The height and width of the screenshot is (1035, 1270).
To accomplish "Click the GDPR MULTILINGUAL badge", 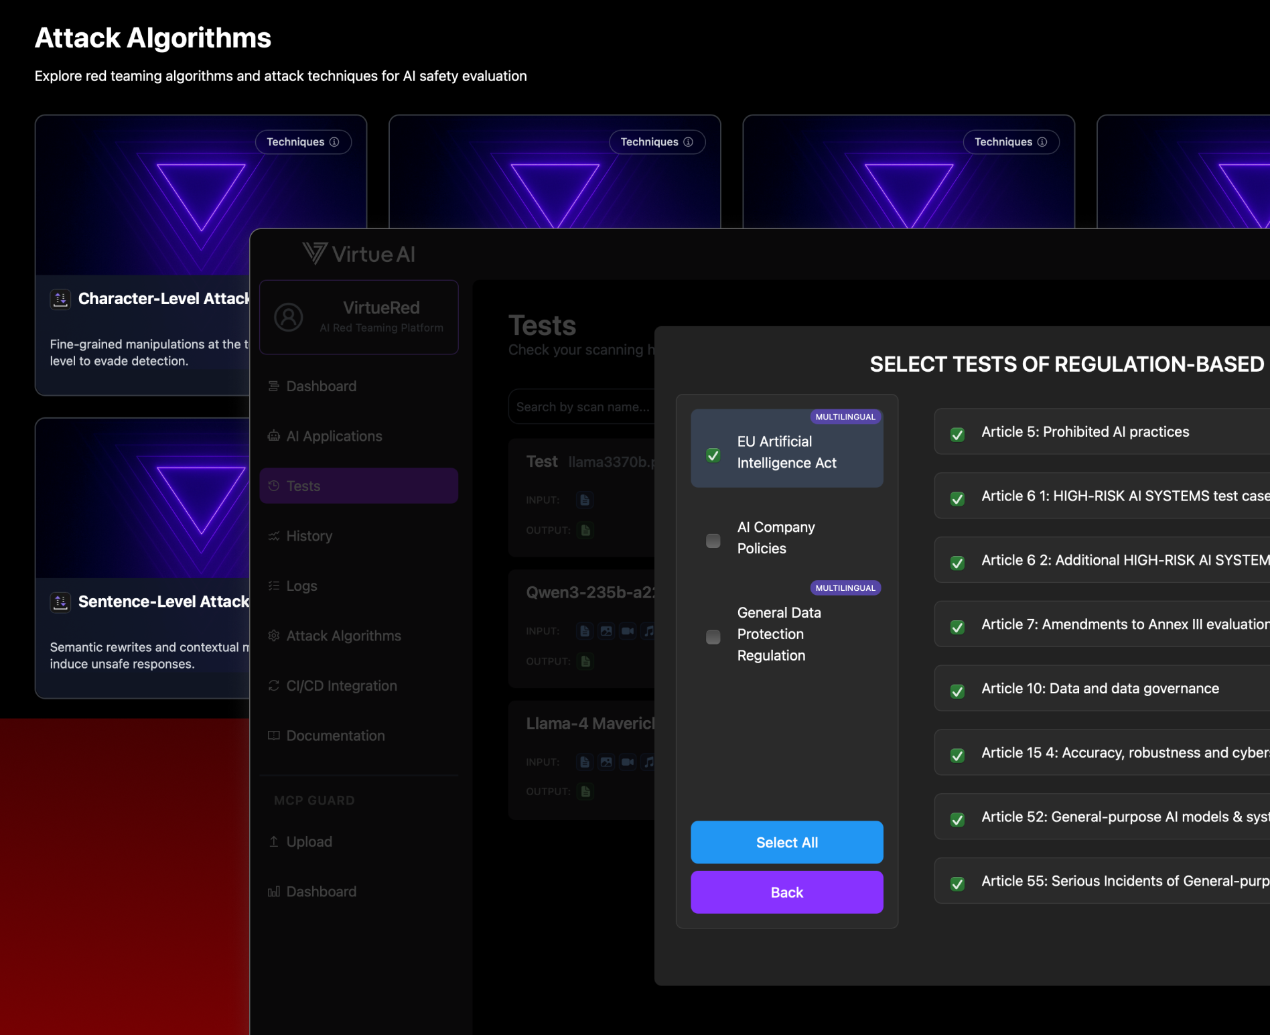I will 845,588.
